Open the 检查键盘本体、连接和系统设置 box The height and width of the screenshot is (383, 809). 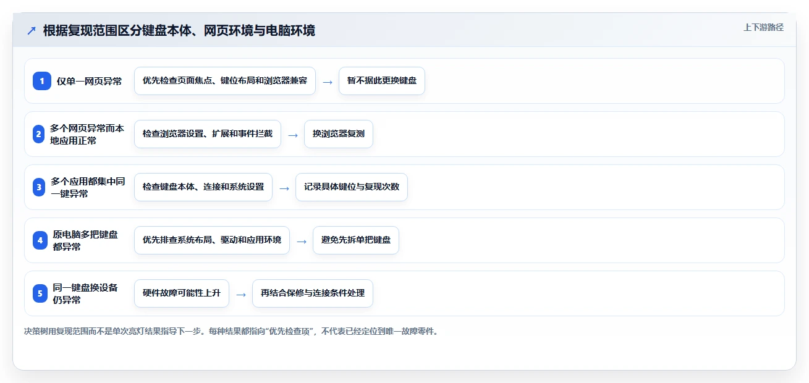(x=203, y=187)
